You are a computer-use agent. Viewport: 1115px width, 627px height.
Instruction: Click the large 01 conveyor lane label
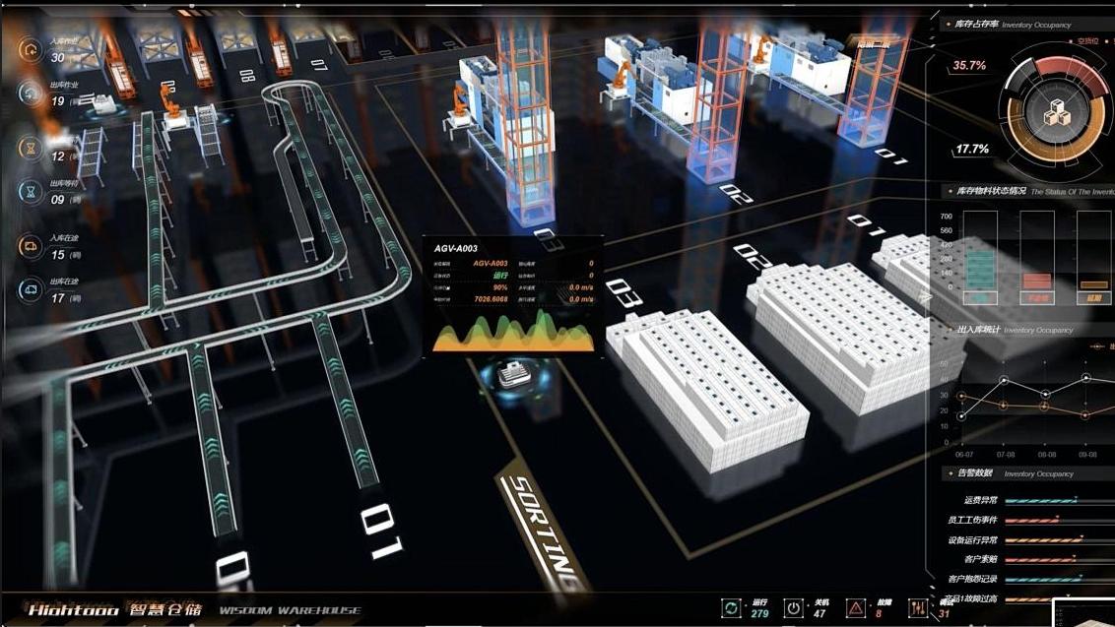click(x=381, y=532)
